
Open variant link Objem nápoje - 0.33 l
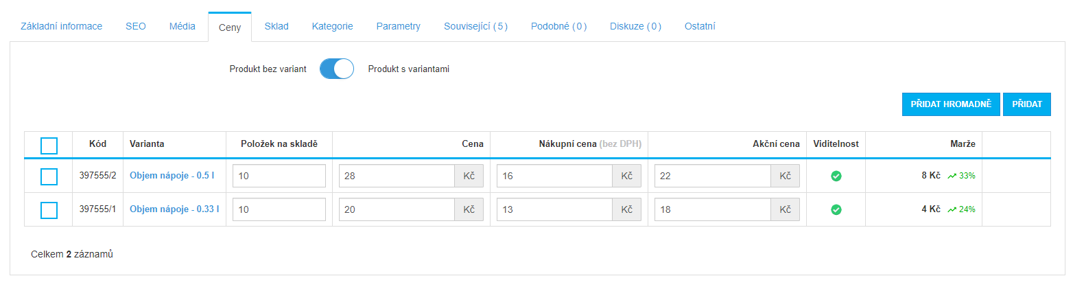point(174,209)
